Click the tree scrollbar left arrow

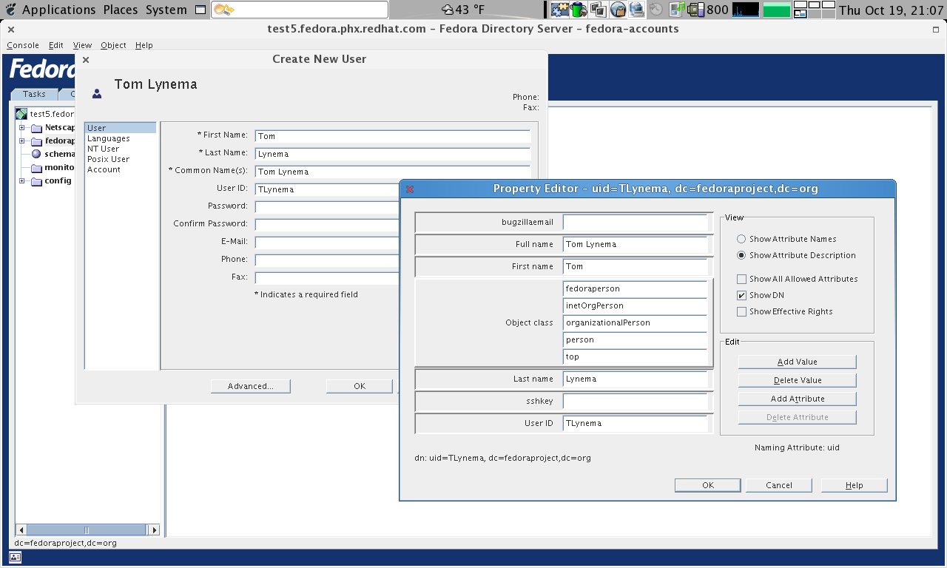pyautogui.click(x=21, y=530)
